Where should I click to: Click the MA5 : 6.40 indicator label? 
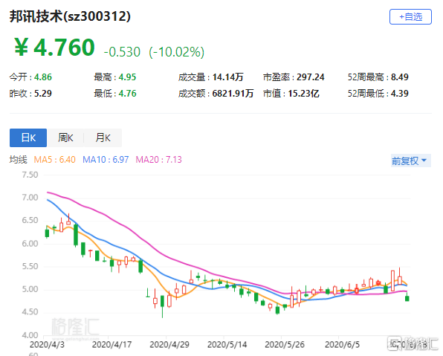(x=55, y=160)
